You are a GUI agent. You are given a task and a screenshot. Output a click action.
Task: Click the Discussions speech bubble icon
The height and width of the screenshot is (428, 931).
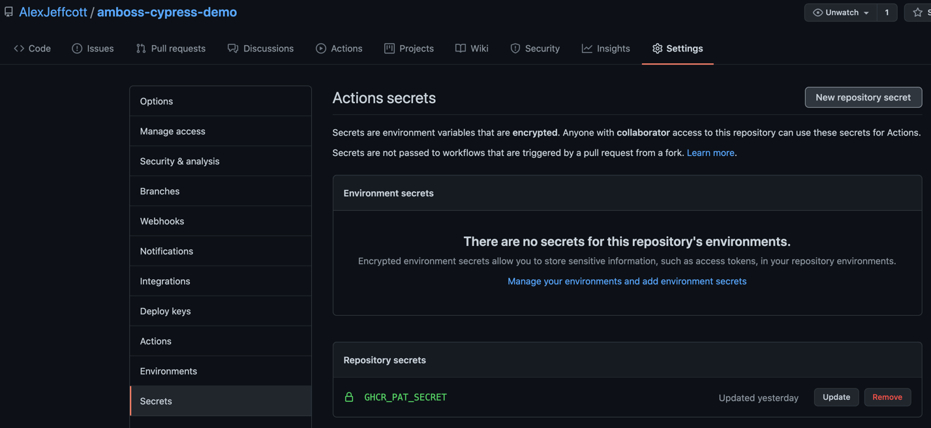[x=233, y=48]
